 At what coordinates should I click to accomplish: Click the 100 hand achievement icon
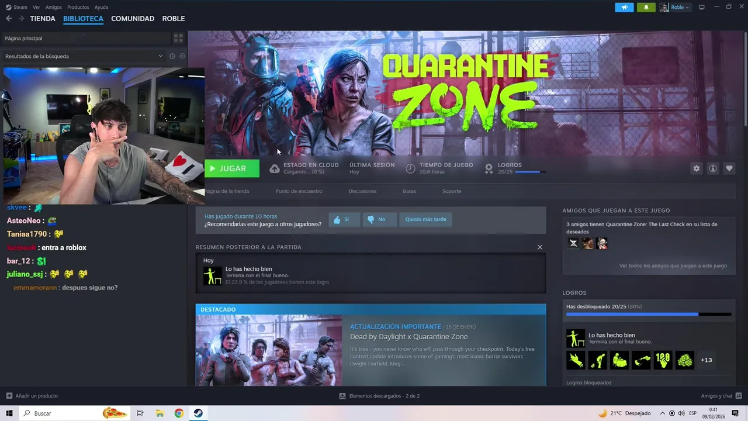[x=663, y=360]
